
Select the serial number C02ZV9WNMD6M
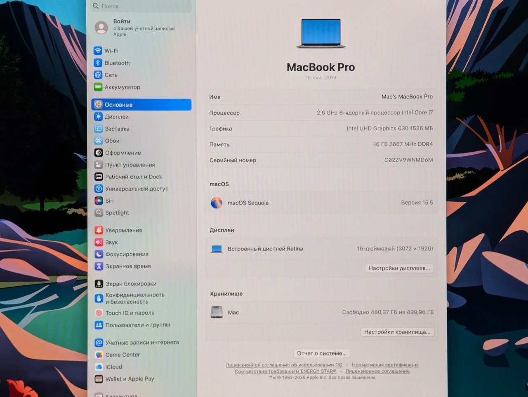coord(409,160)
